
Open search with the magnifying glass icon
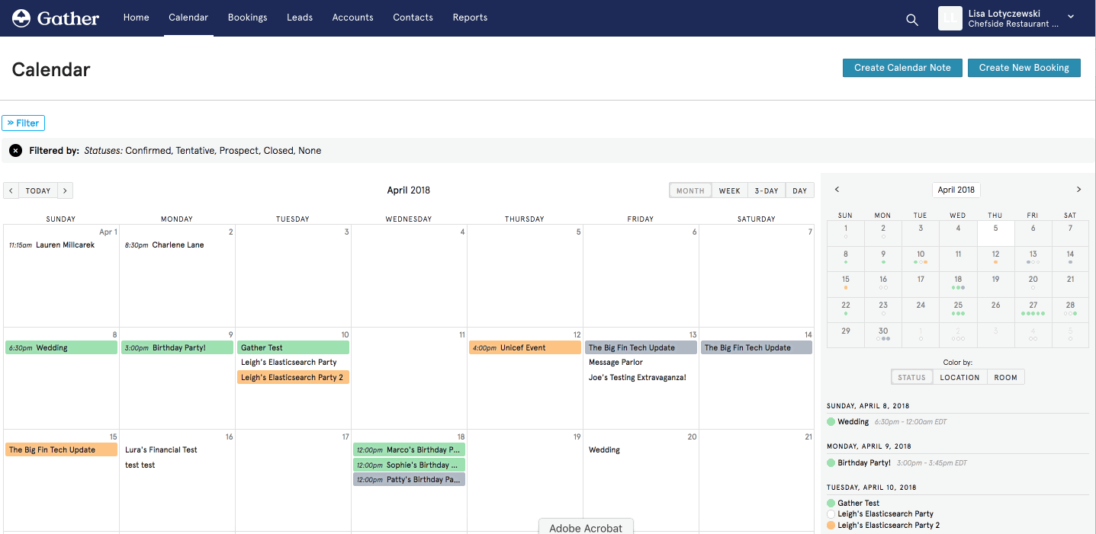[x=911, y=20]
